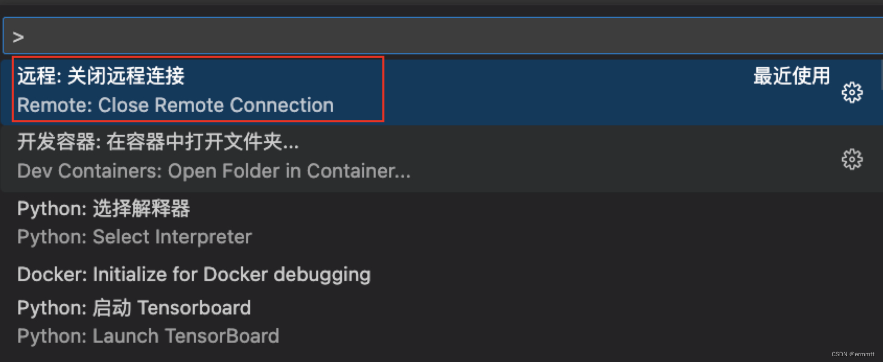Click the > prompt symbol in palette
The height and width of the screenshot is (362, 883).
(x=18, y=37)
